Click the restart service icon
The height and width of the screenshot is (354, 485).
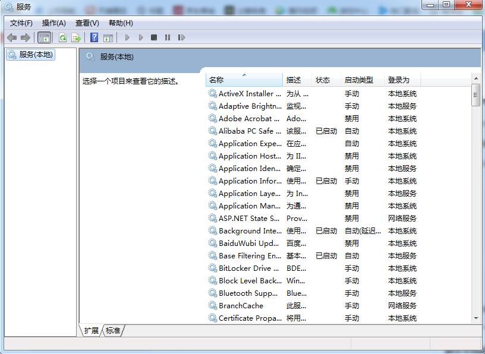[x=181, y=37]
